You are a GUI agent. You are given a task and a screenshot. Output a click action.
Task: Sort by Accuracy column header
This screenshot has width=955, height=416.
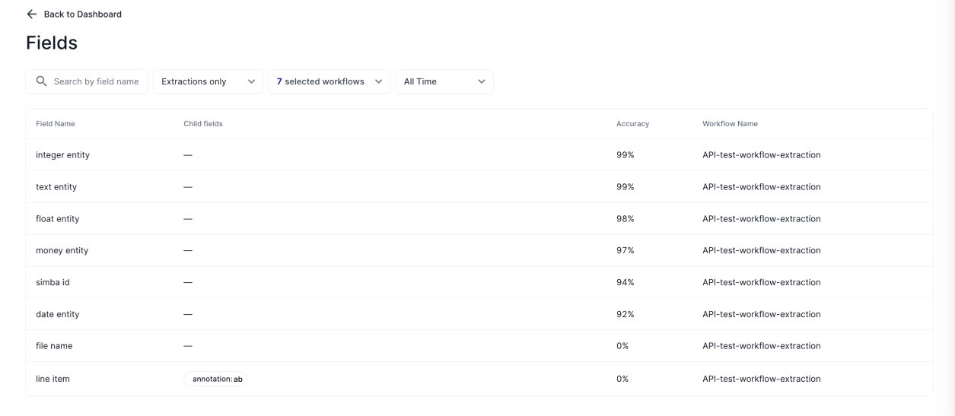coord(632,124)
